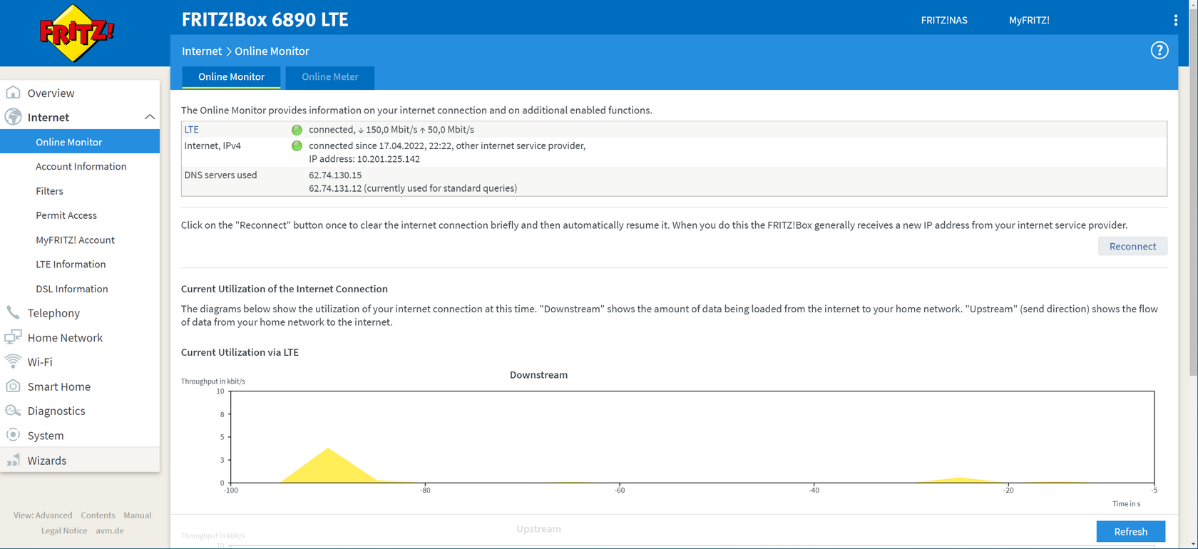Viewport: 1198px width, 549px height.
Task: Click the page vertical scrollbar
Action: pyautogui.click(x=1193, y=193)
